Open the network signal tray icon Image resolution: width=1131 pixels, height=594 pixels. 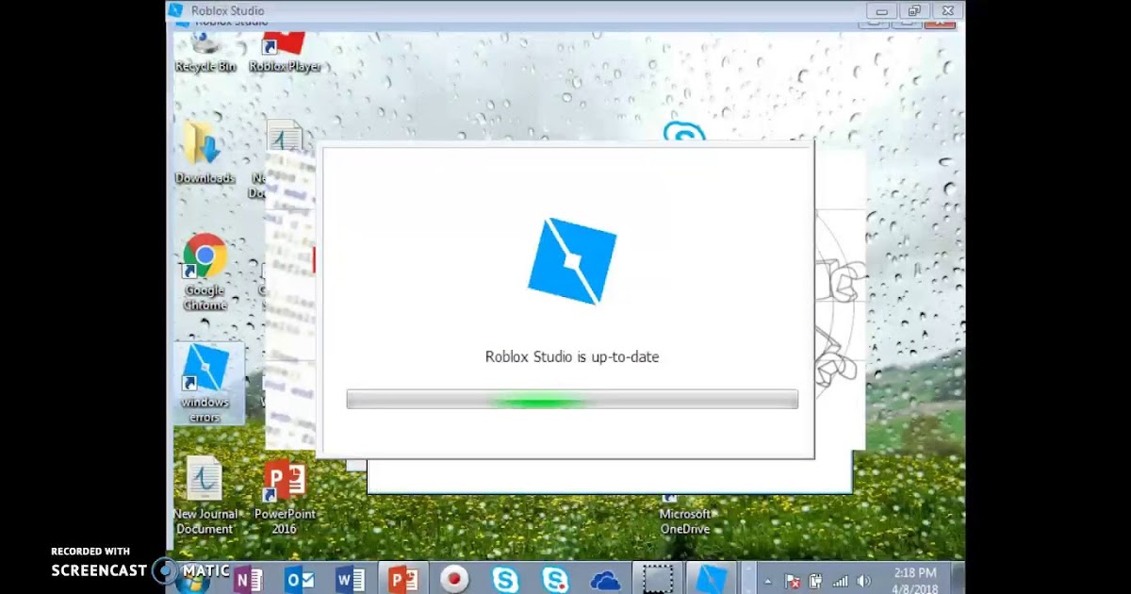[841, 582]
